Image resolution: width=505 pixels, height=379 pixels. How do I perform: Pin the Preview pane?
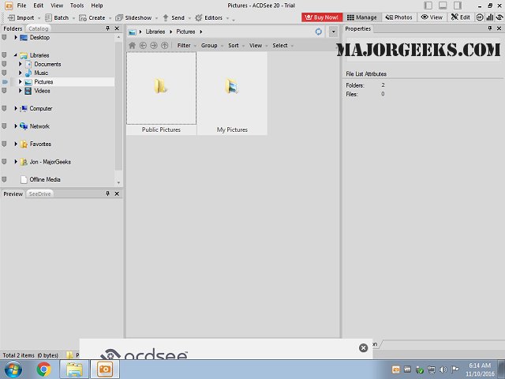tap(107, 193)
